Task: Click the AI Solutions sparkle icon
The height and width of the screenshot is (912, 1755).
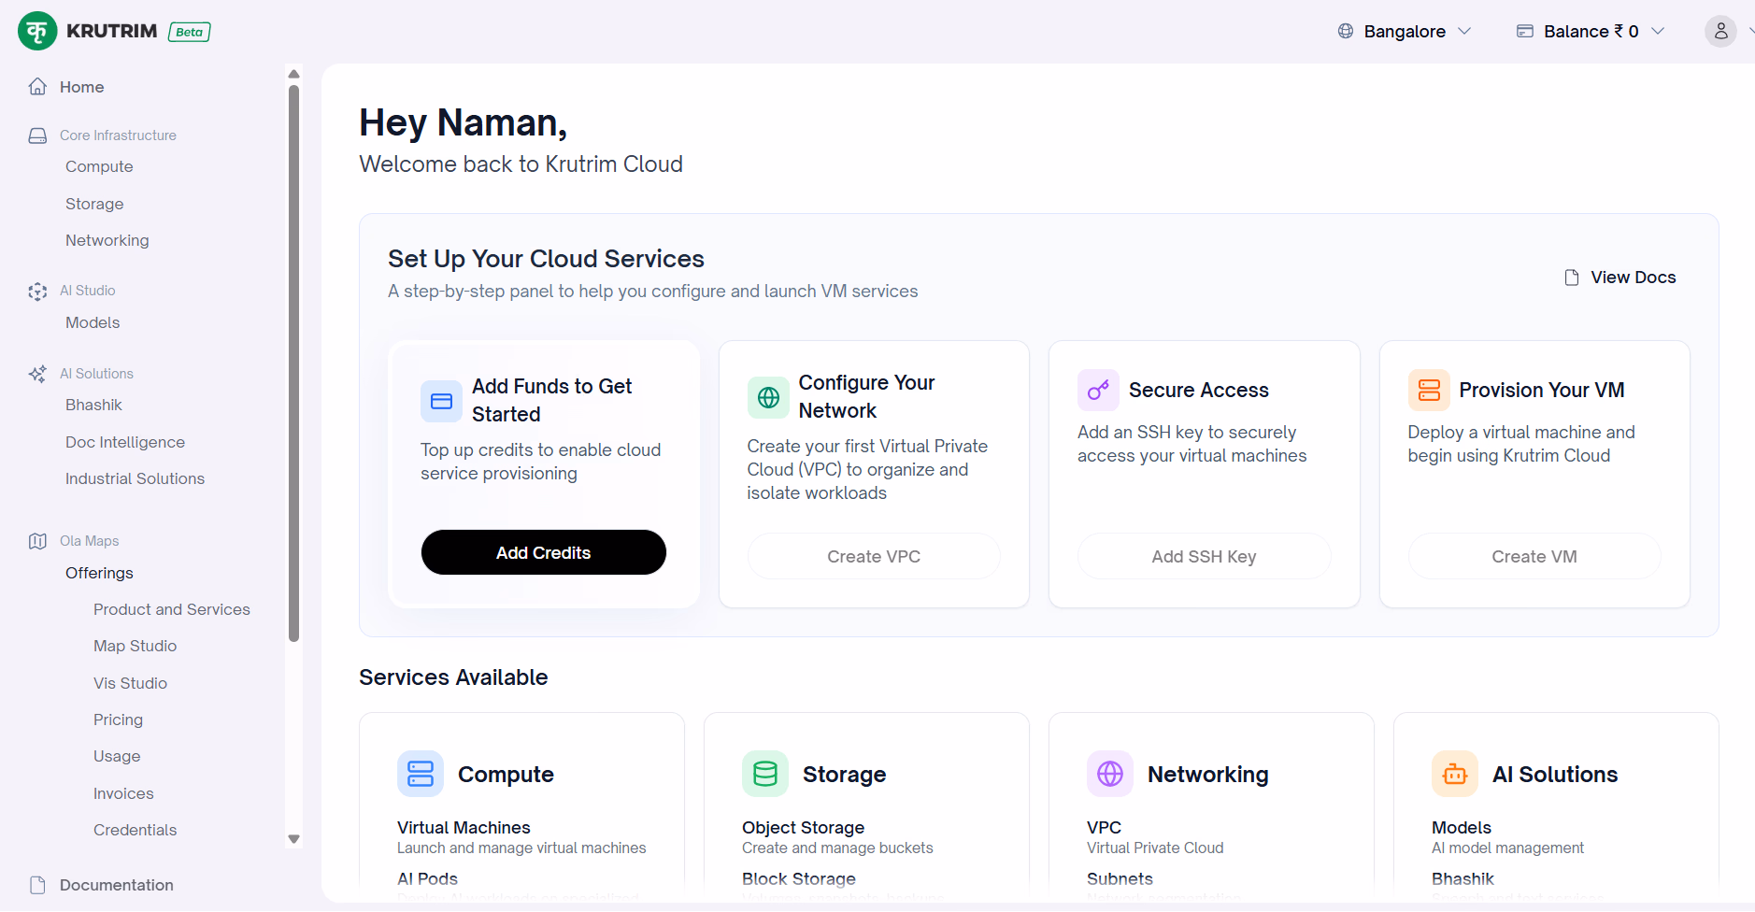Action: [37, 374]
